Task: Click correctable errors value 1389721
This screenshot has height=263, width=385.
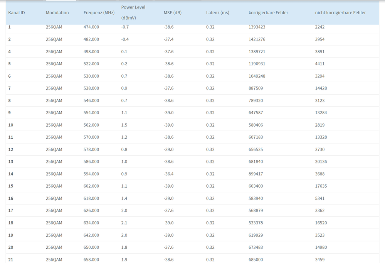Action: (257, 52)
